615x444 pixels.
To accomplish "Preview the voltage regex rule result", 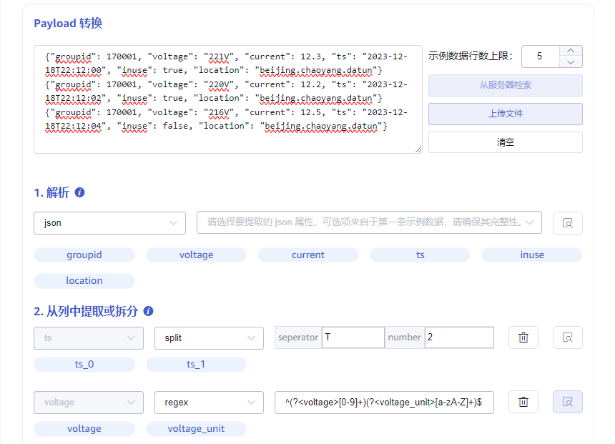I will pyautogui.click(x=567, y=402).
